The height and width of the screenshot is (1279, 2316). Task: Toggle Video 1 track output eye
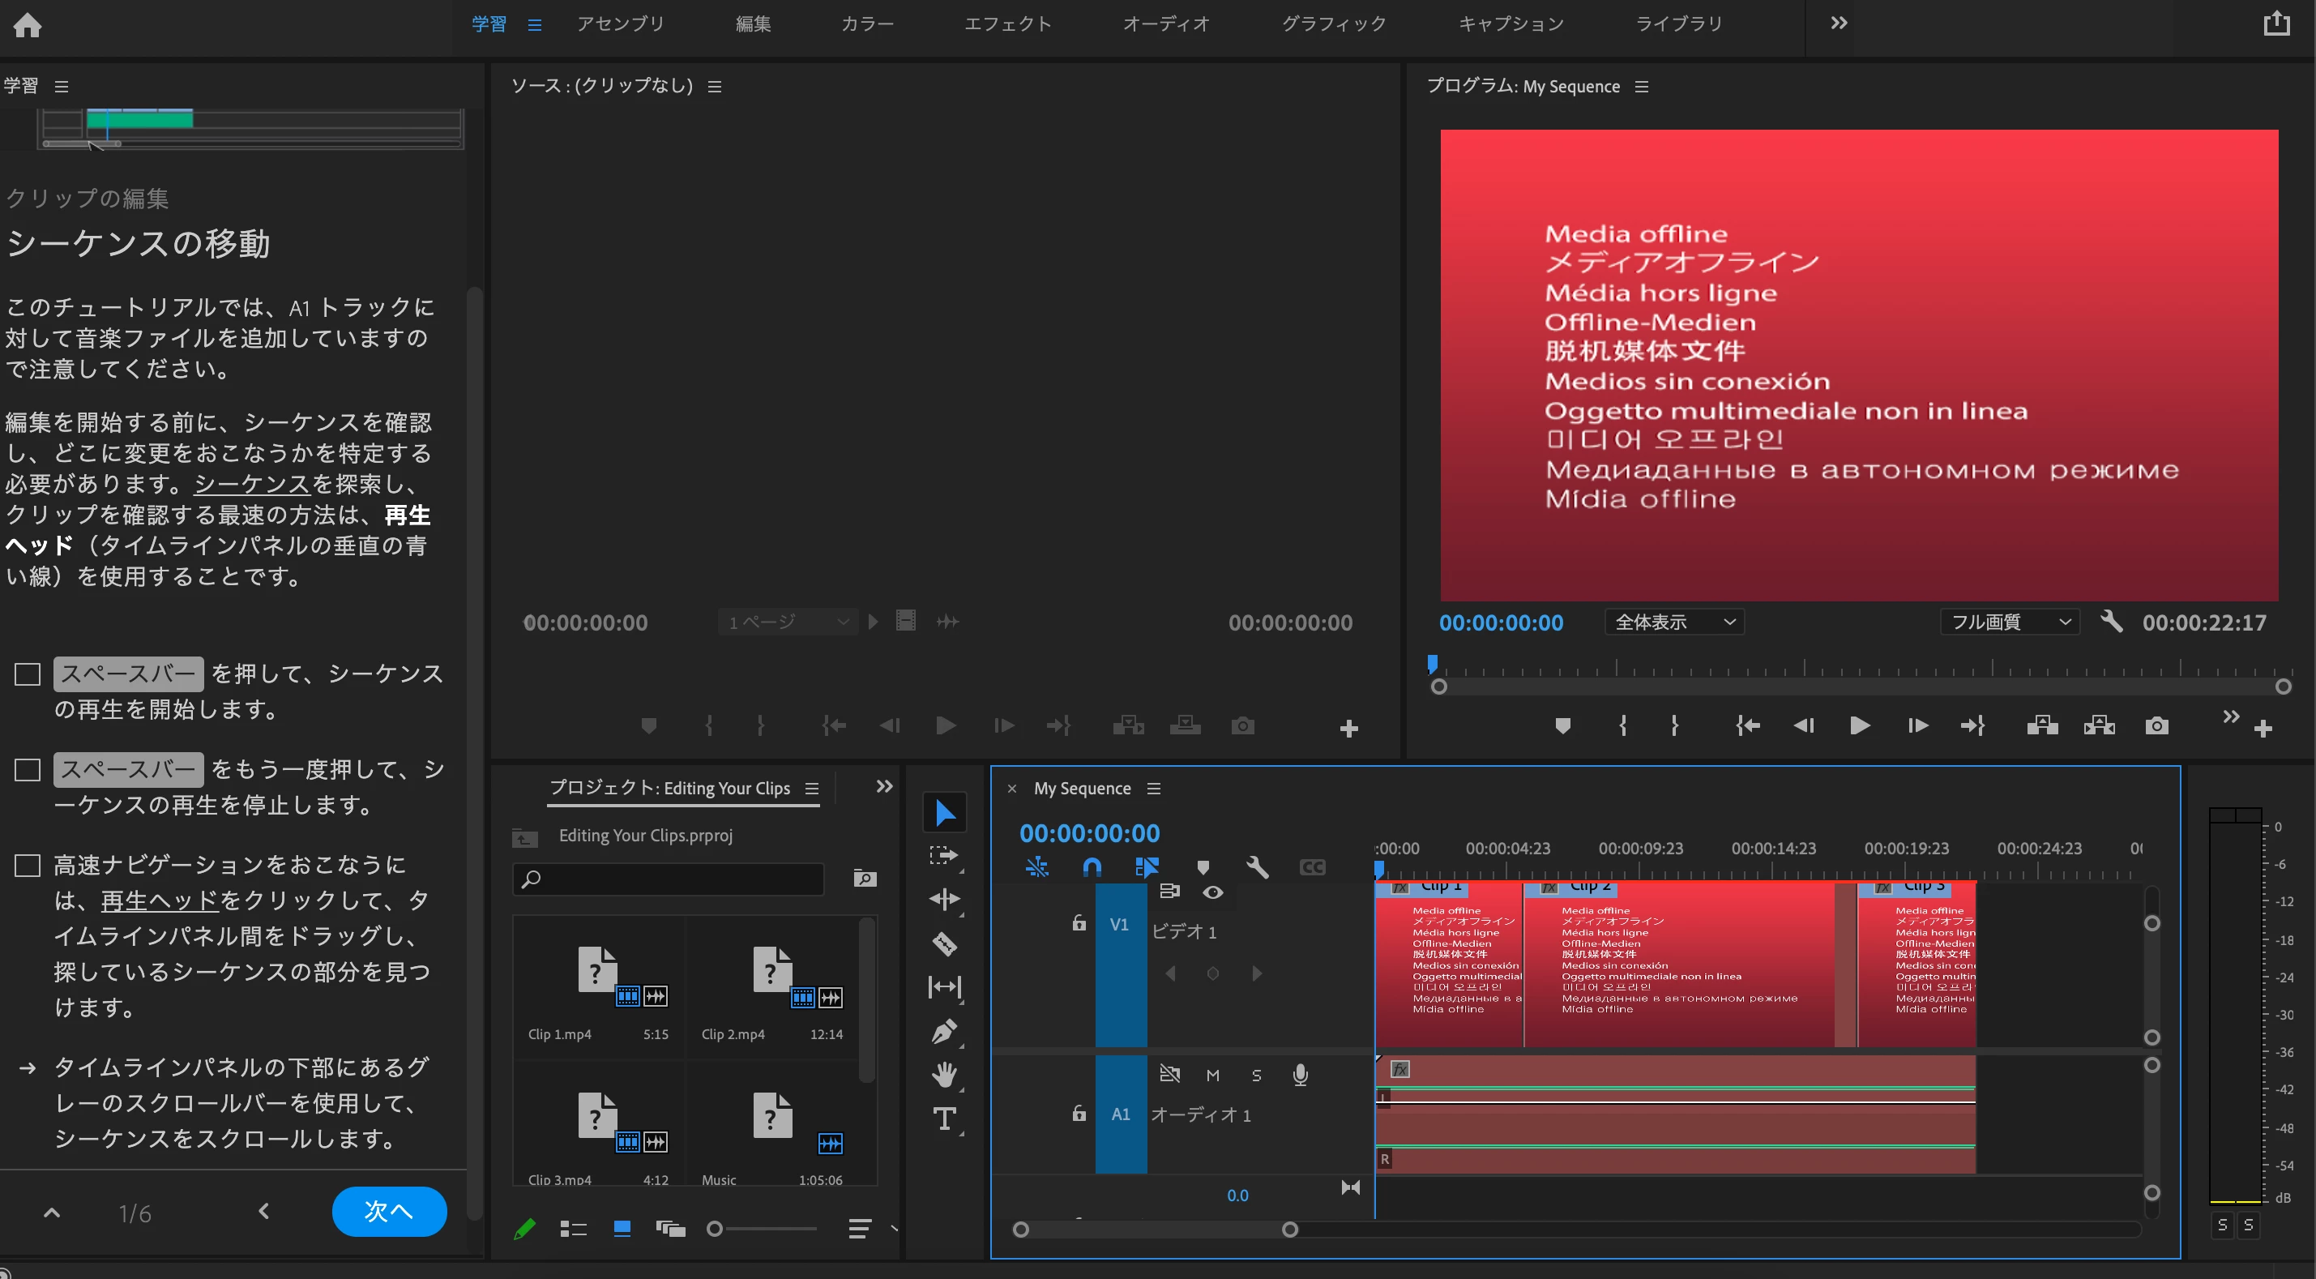coord(1213,892)
